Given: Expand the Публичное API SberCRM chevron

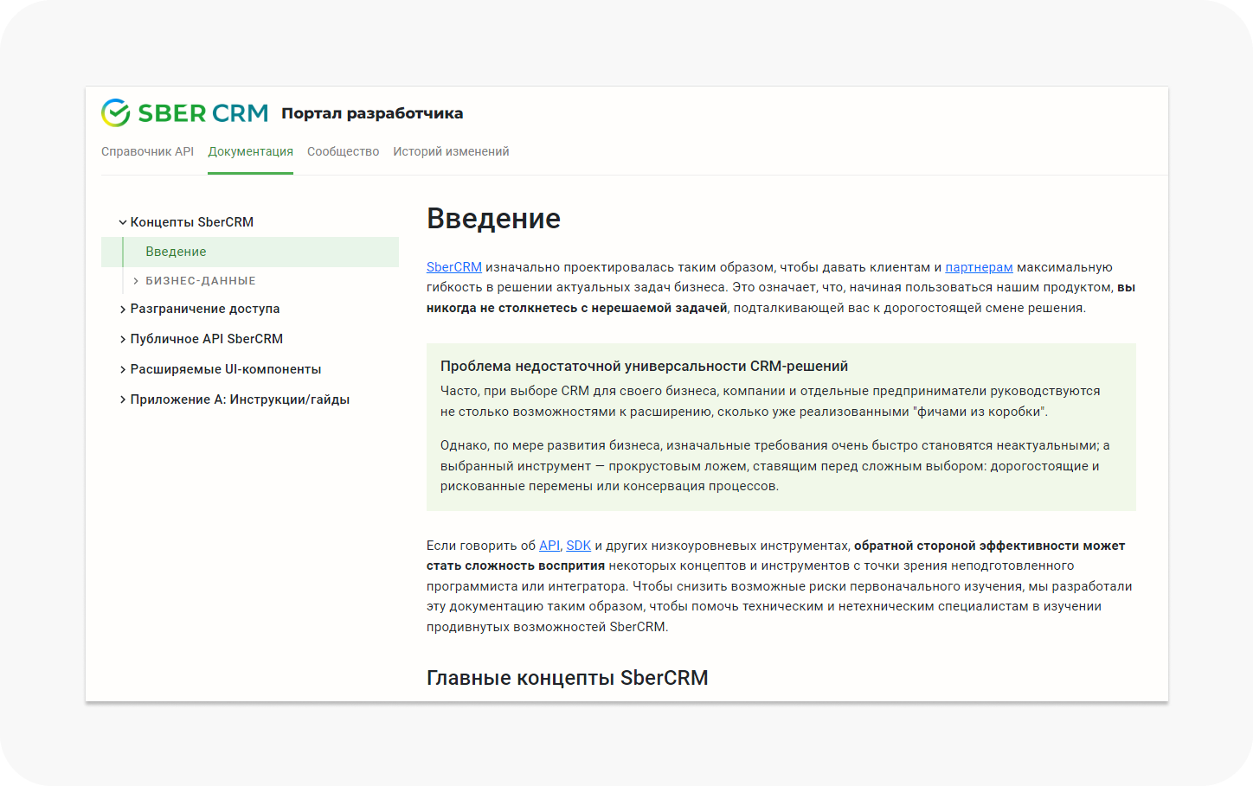Looking at the screenshot, I should (123, 340).
